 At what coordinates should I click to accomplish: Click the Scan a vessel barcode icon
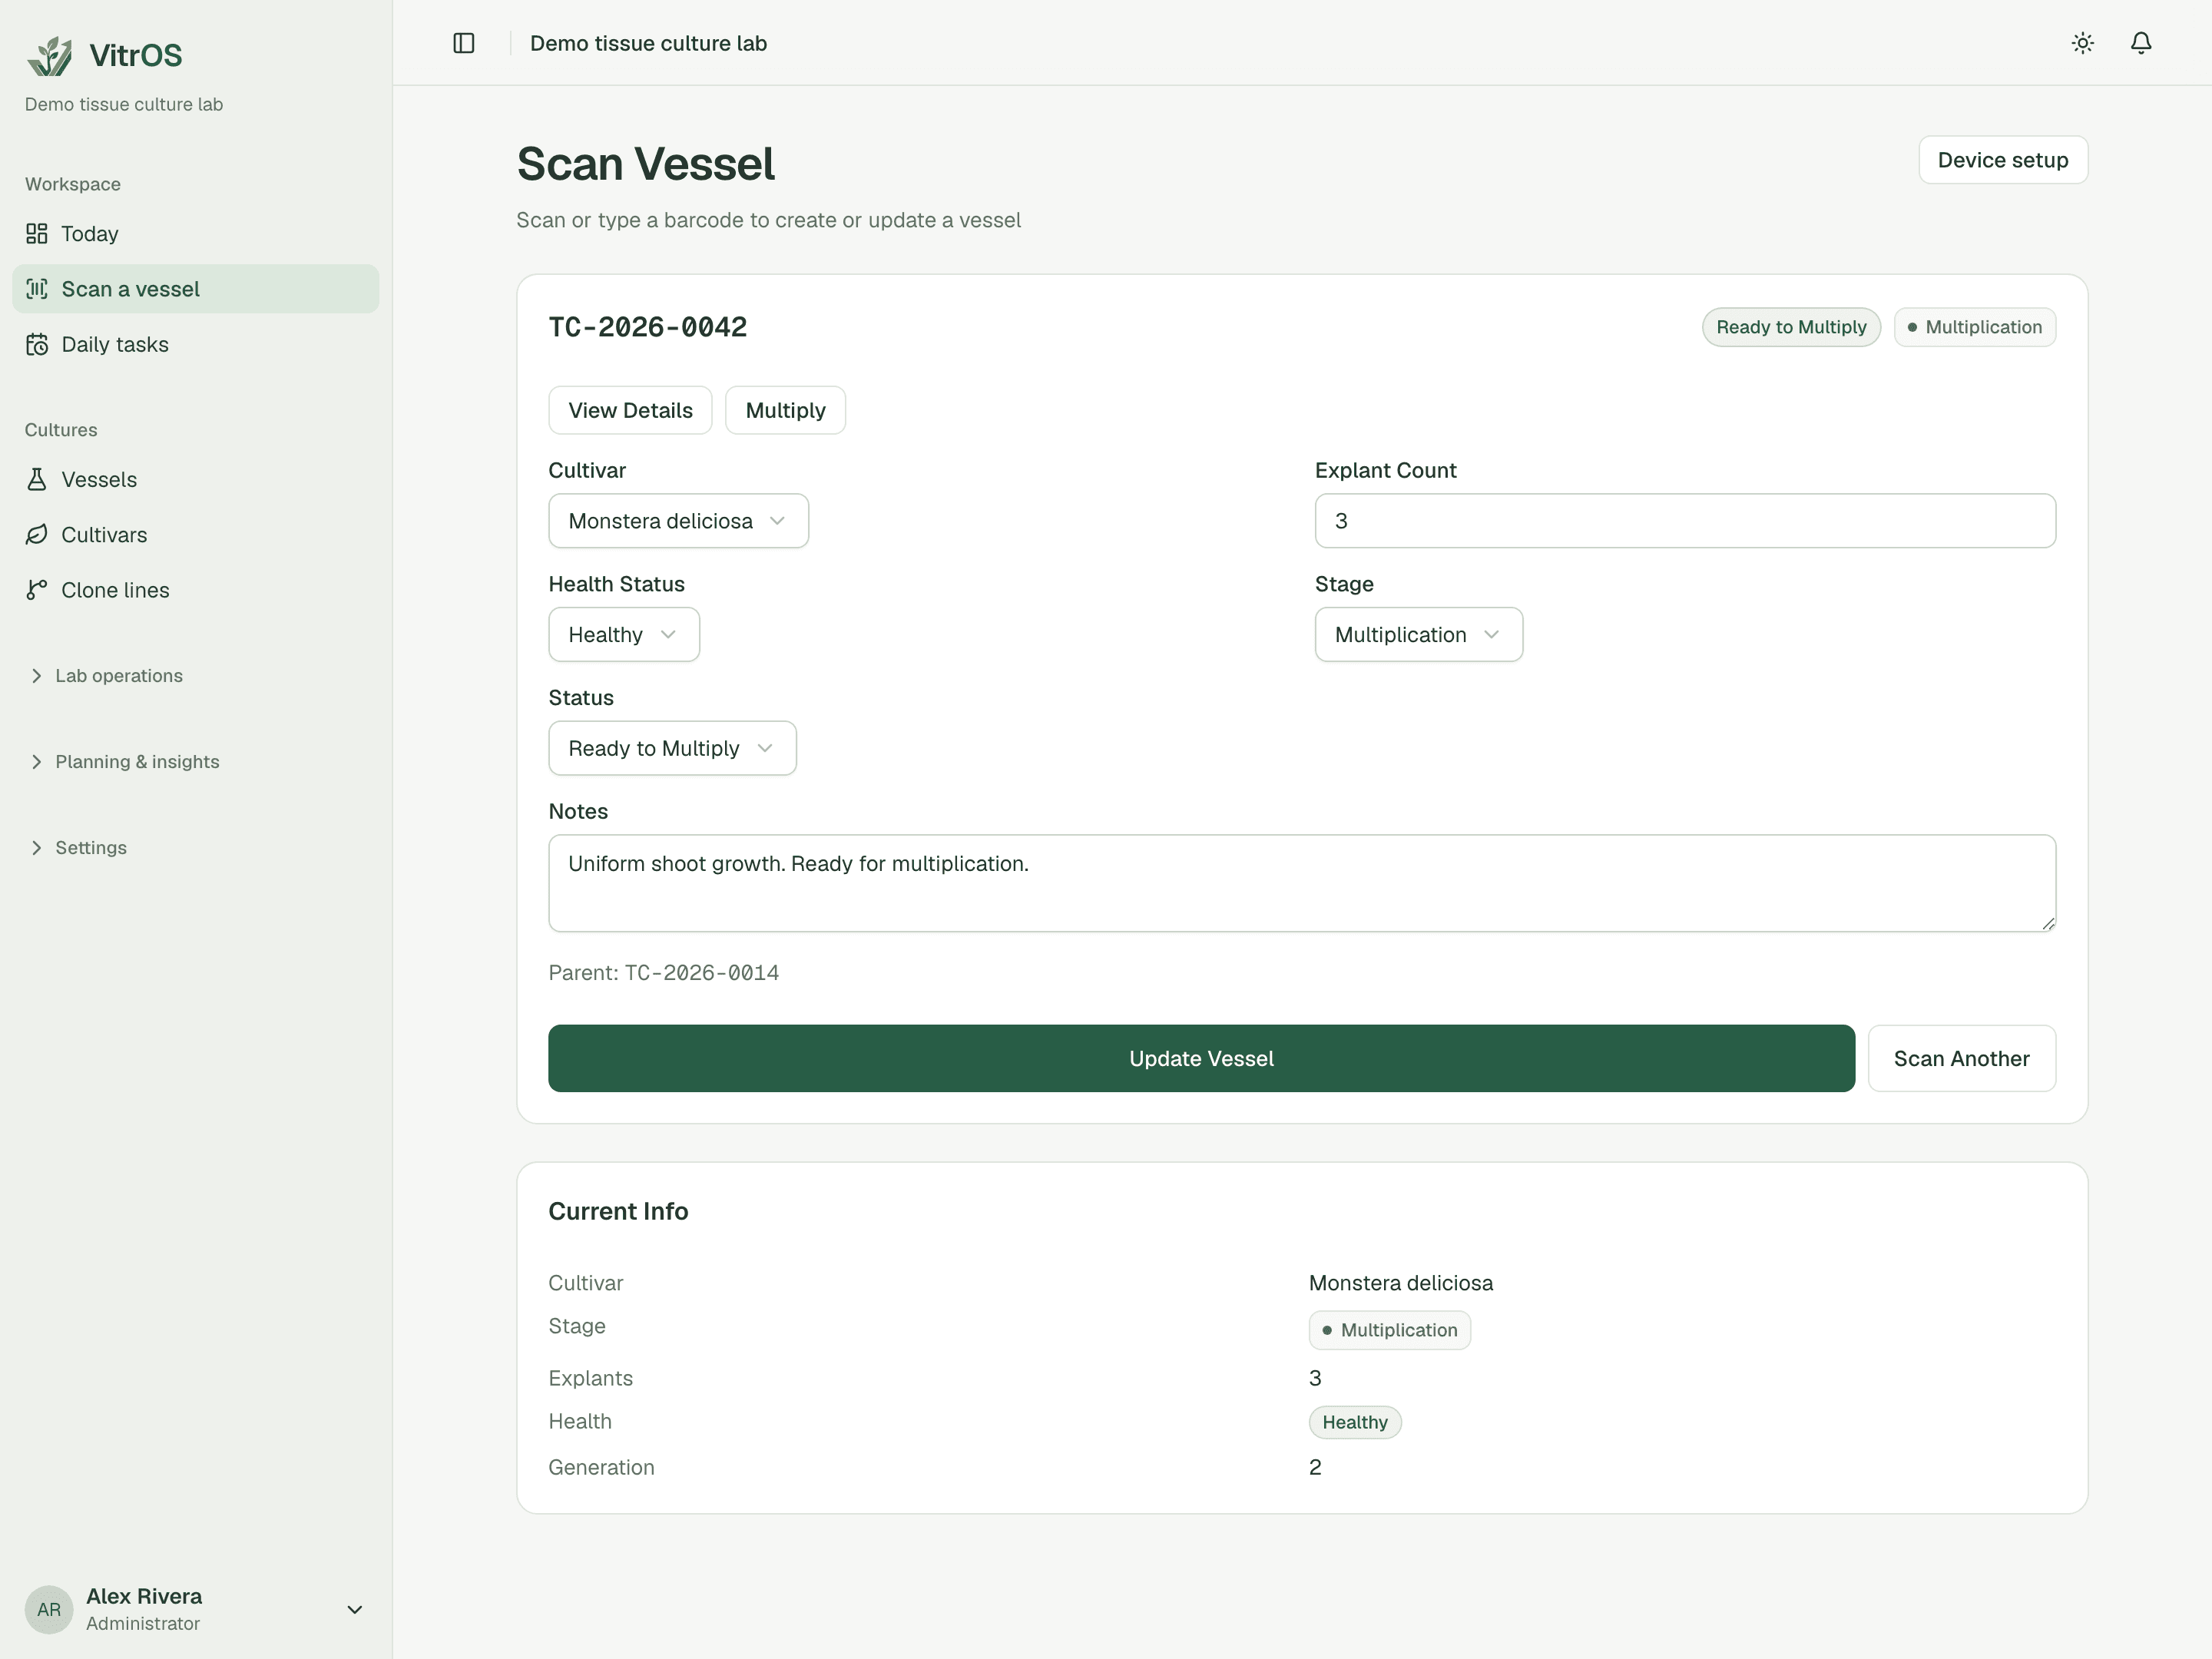tap(37, 289)
